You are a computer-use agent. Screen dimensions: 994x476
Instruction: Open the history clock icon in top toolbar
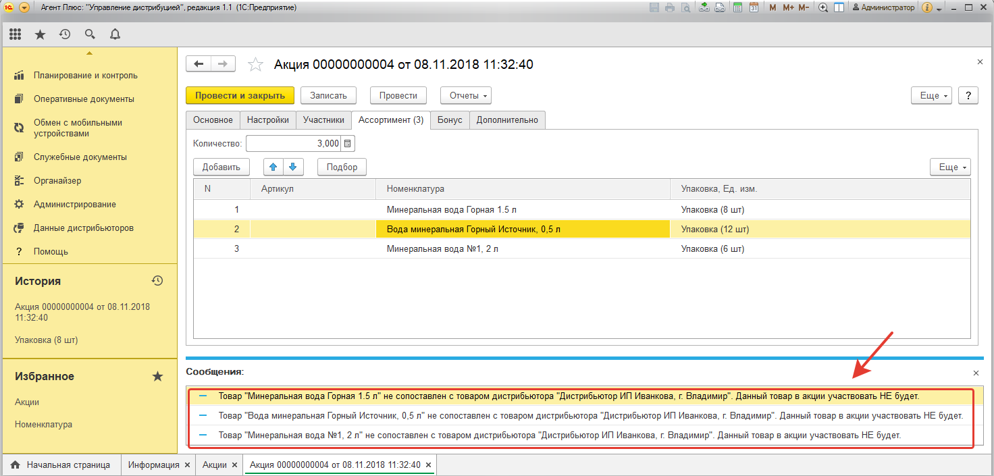click(65, 34)
